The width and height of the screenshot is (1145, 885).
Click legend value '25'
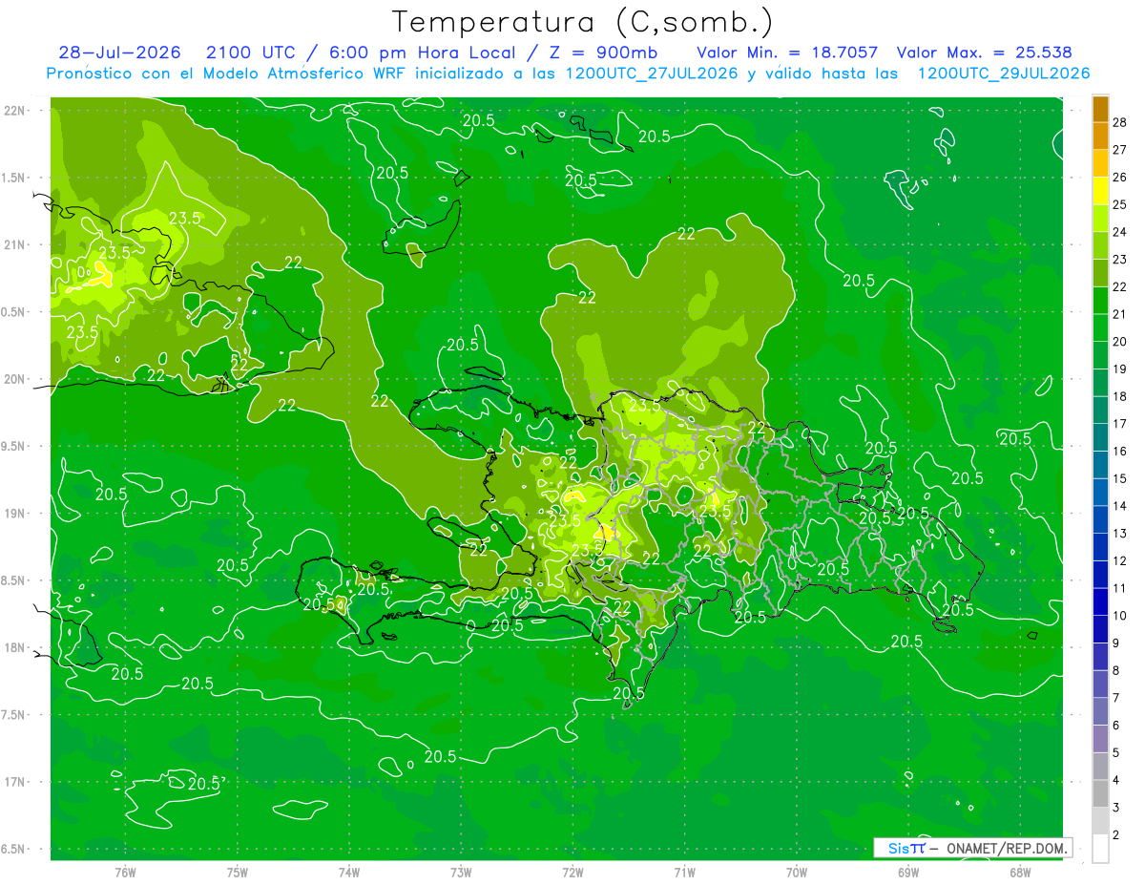1119,204
